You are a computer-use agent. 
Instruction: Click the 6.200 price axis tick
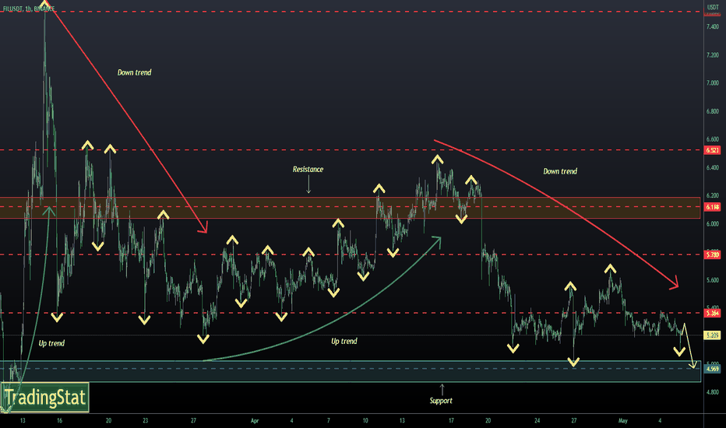coord(713,196)
